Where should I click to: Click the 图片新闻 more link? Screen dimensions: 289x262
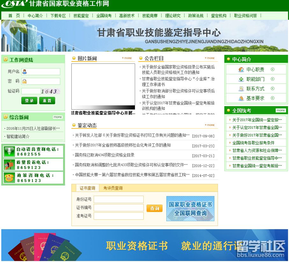127,58
